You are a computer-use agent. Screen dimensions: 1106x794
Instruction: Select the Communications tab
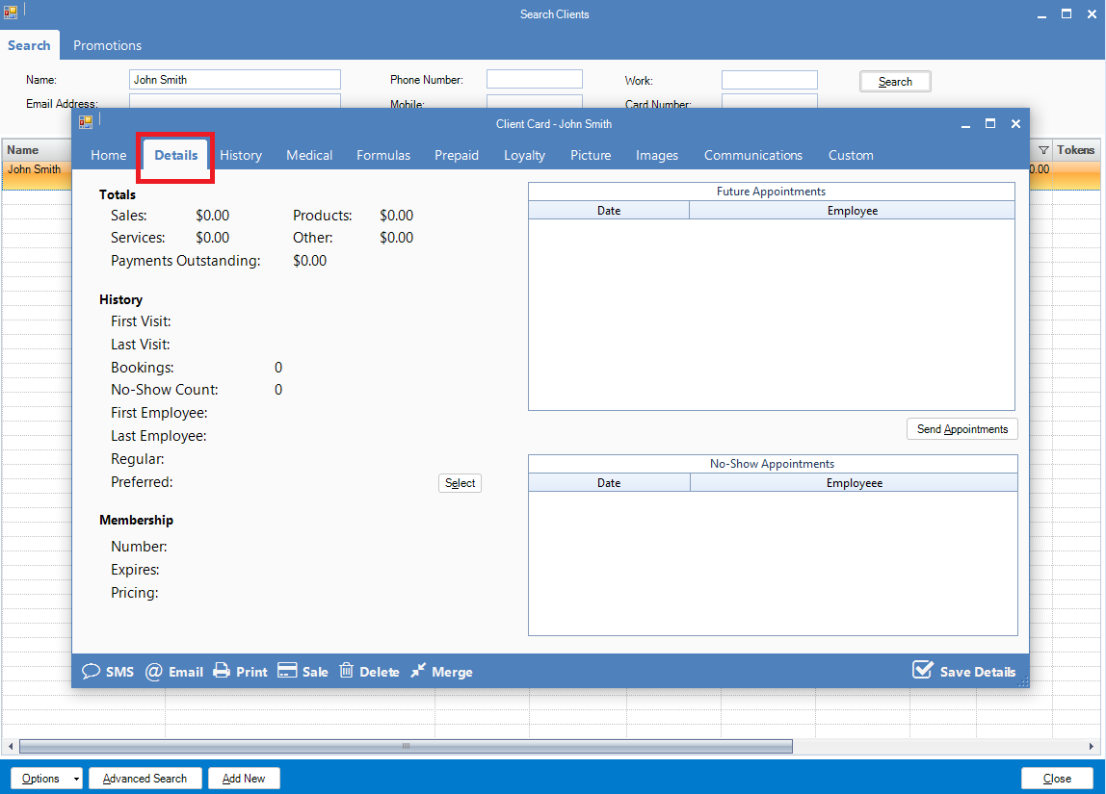[752, 155]
